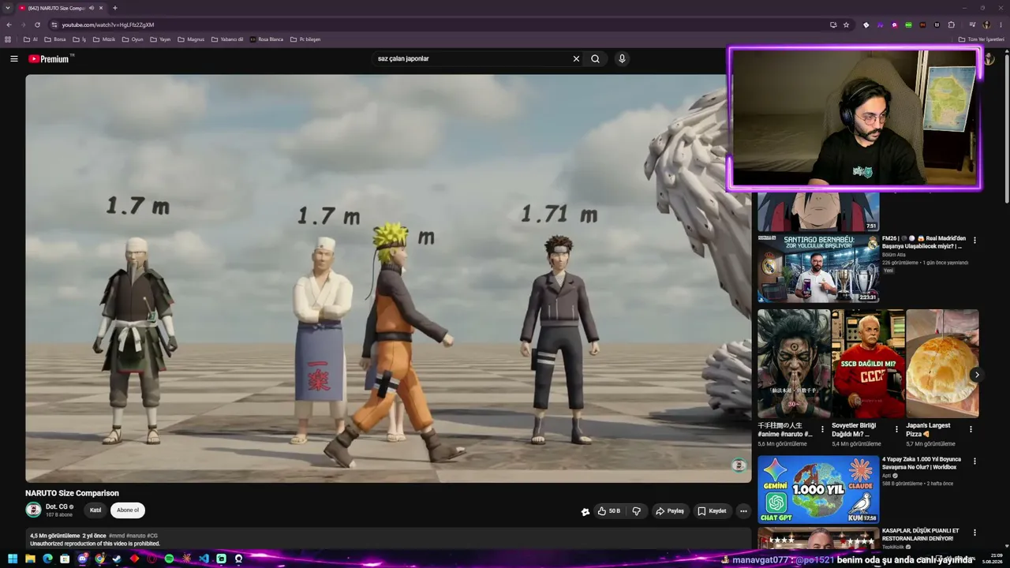Launch Spotify from the taskbar
The height and width of the screenshot is (568, 1010).
[x=169, y=559]
